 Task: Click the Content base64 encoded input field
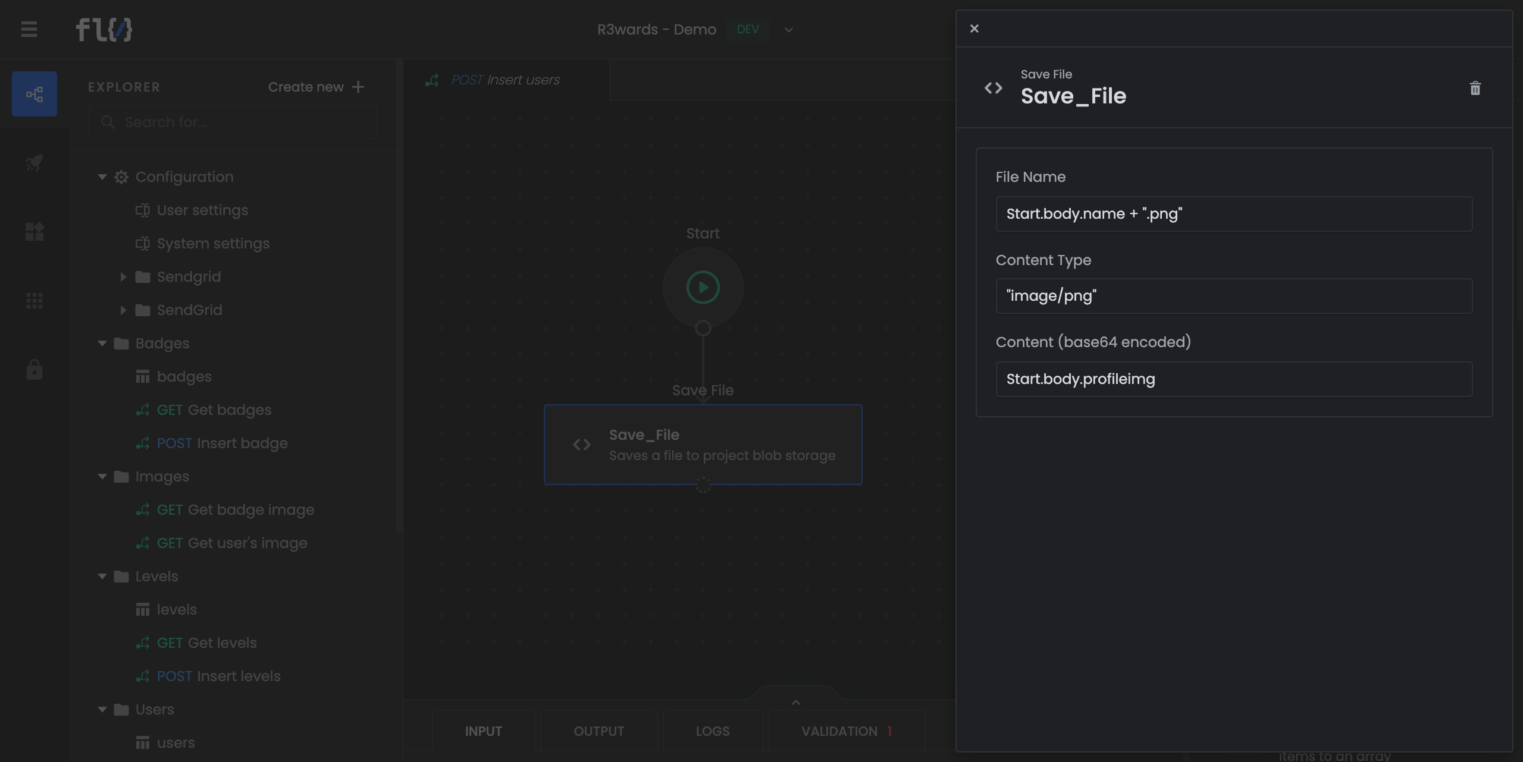coord(1234,379)
